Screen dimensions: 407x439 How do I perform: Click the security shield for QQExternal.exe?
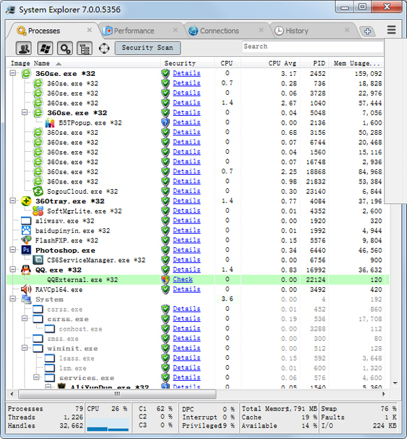[x=166, y=279]
